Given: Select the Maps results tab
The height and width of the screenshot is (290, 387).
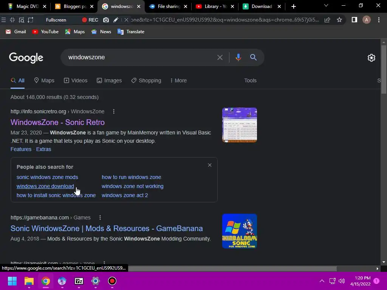Looking at the screenshot, I should point(44,80).
